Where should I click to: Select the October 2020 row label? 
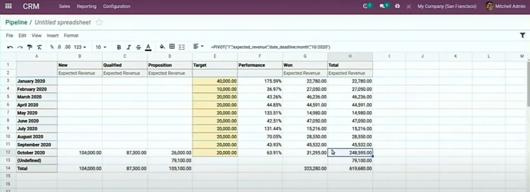click(37, 152)
